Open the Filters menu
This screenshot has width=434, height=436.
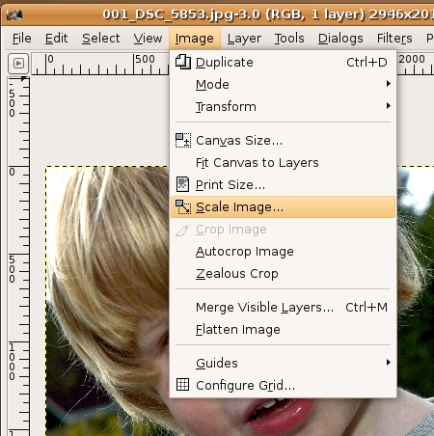point(394,39)
